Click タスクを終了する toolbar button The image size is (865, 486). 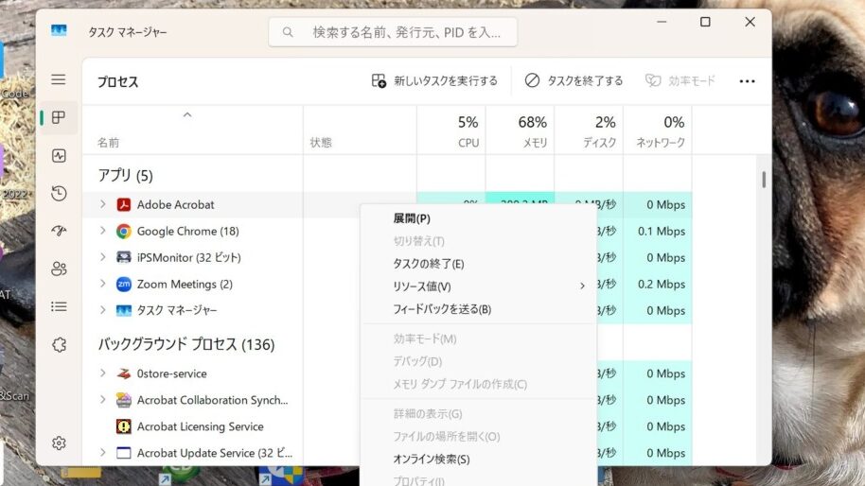tap(574, 81)
